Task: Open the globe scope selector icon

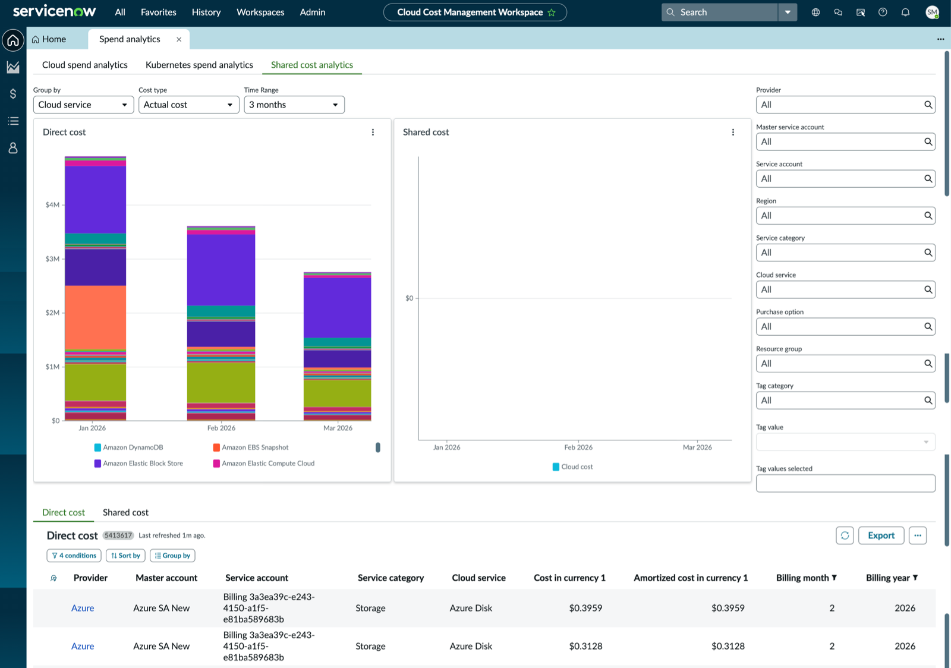Action: (815, 12)
